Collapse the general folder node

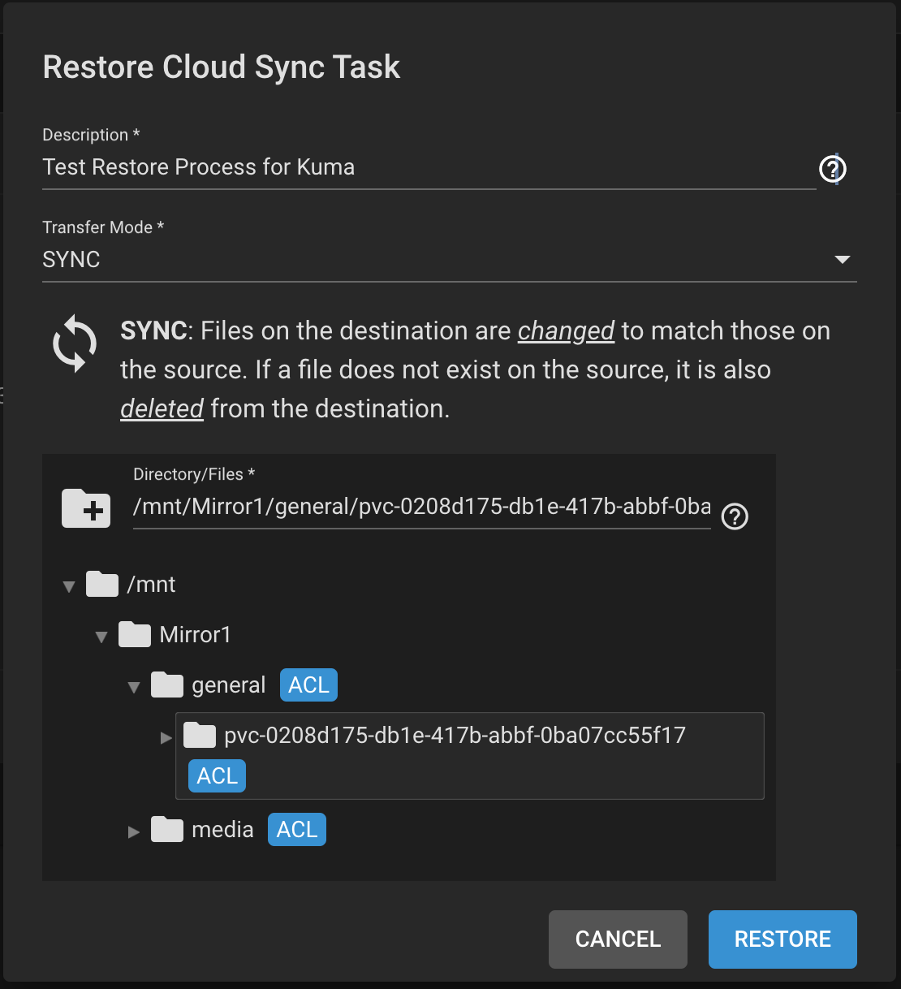133,686
